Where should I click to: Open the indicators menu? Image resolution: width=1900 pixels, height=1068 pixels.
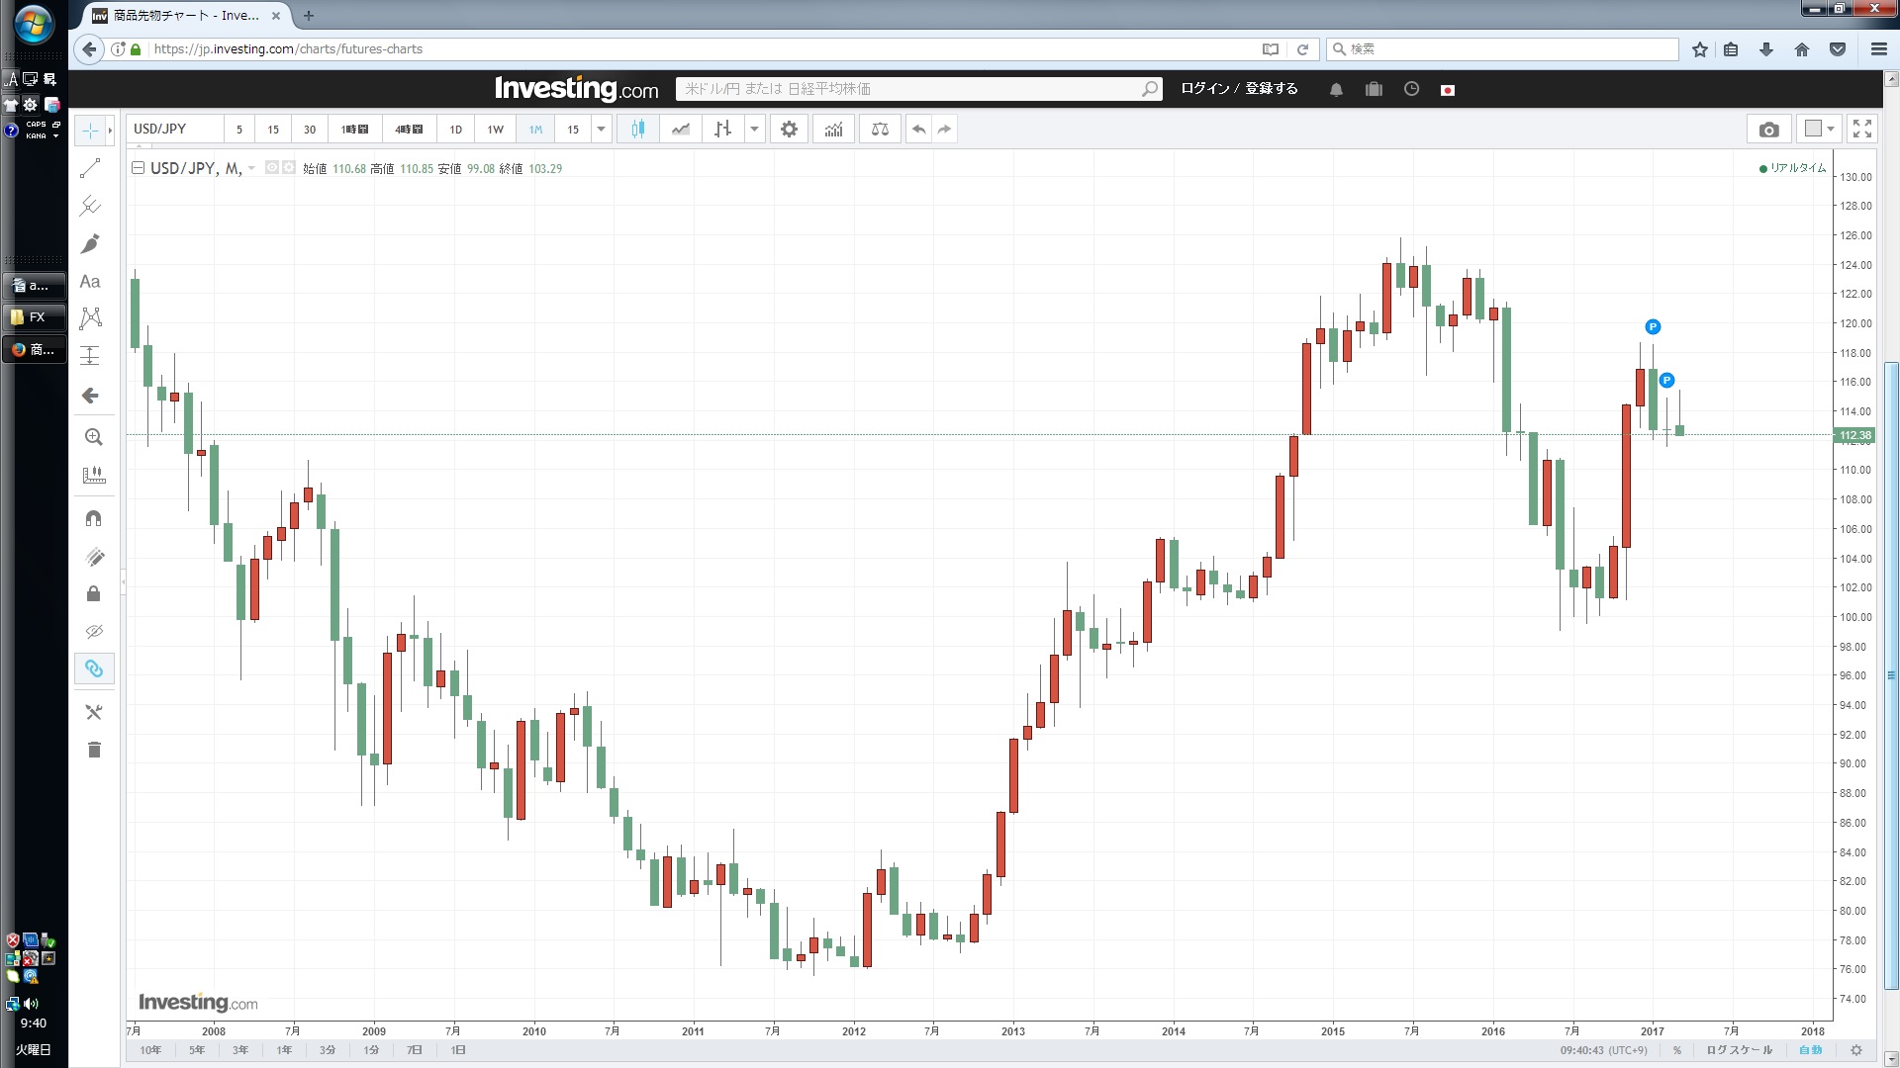[x=833, y=130]
